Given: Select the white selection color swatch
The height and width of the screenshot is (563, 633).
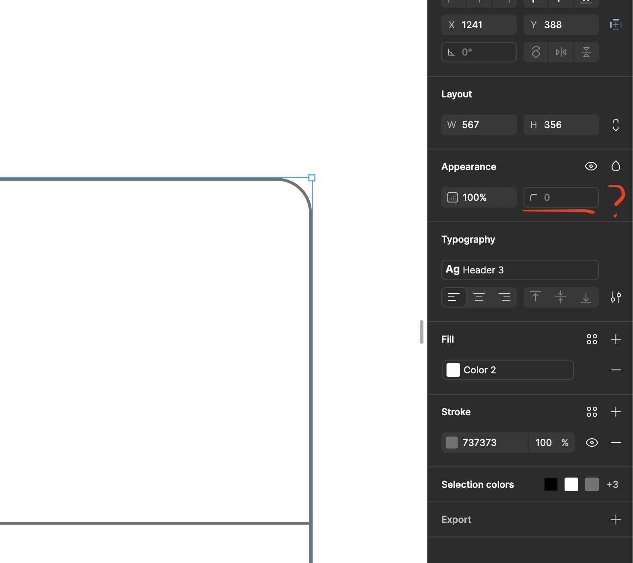Looking at the screenshot, I should coord(571,484).
